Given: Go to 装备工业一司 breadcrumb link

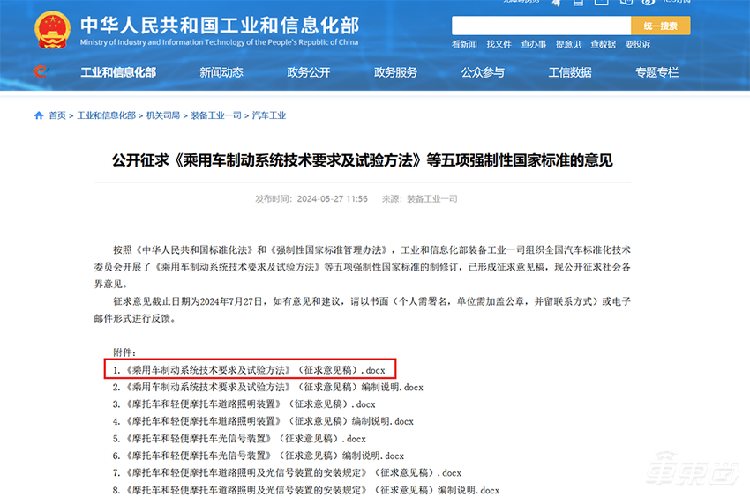Looking at the screenshot, I should click(x=216, y=115).
